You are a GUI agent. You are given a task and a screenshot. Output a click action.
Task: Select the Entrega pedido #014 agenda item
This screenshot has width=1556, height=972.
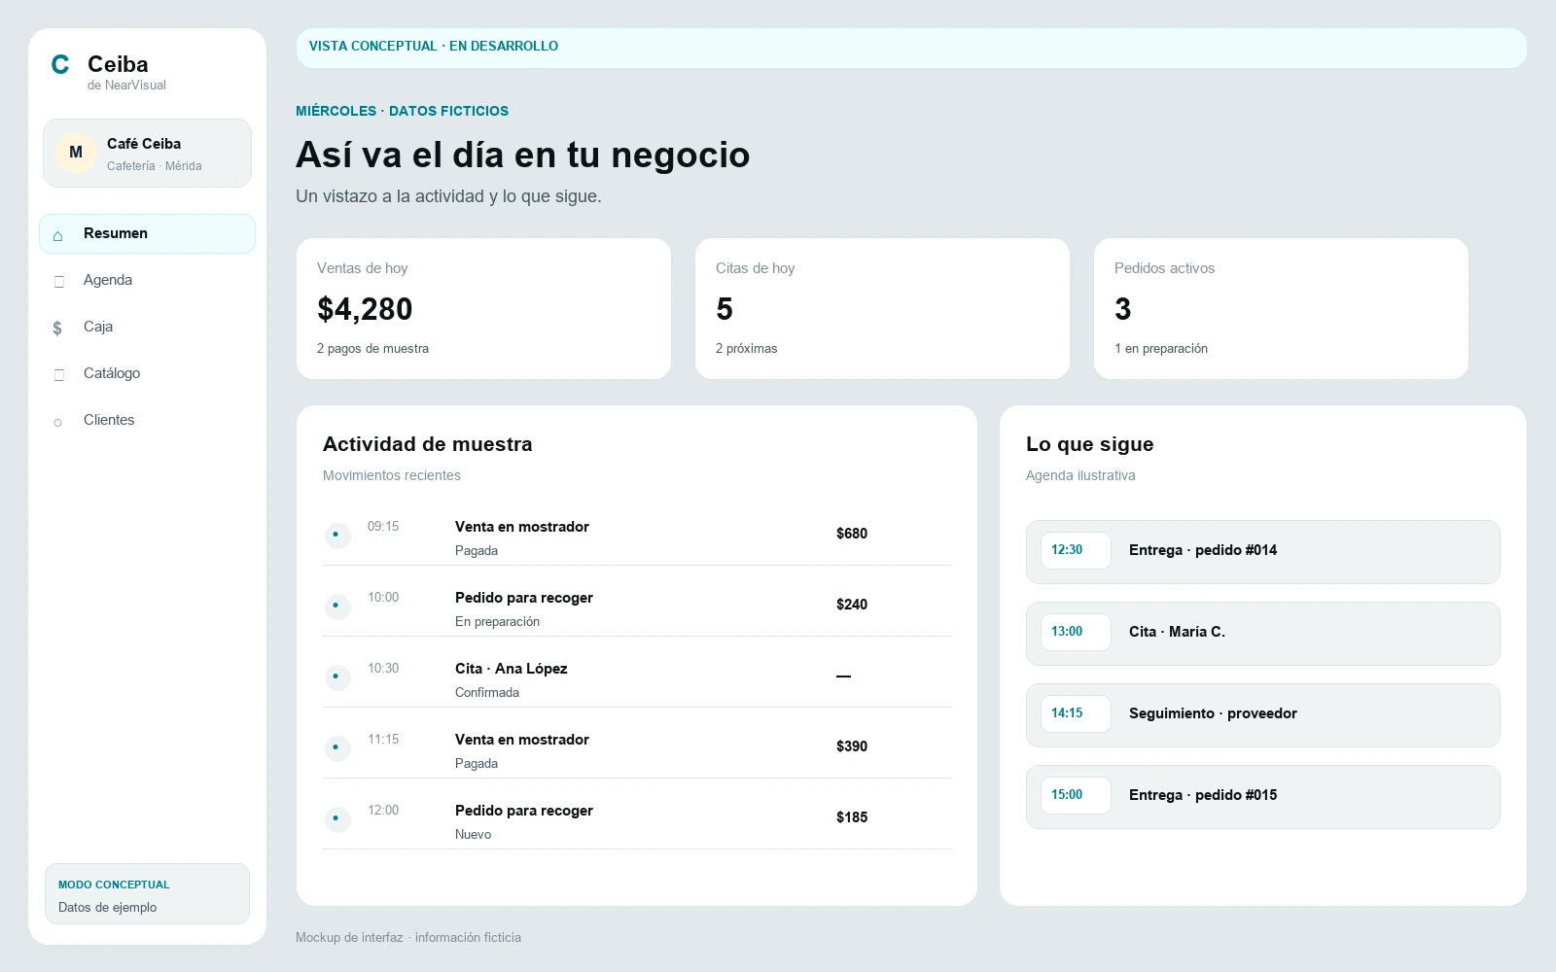[x=1262, y=552]
